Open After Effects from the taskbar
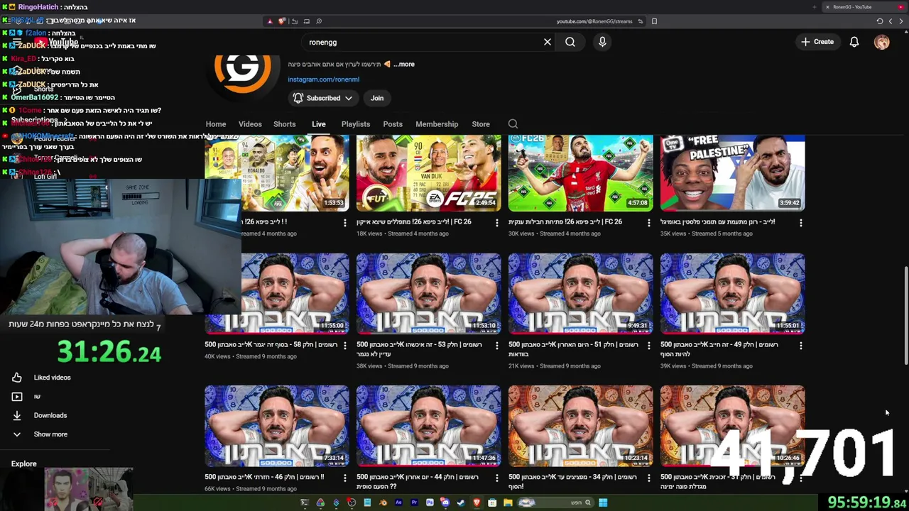 tap(398, 502)
